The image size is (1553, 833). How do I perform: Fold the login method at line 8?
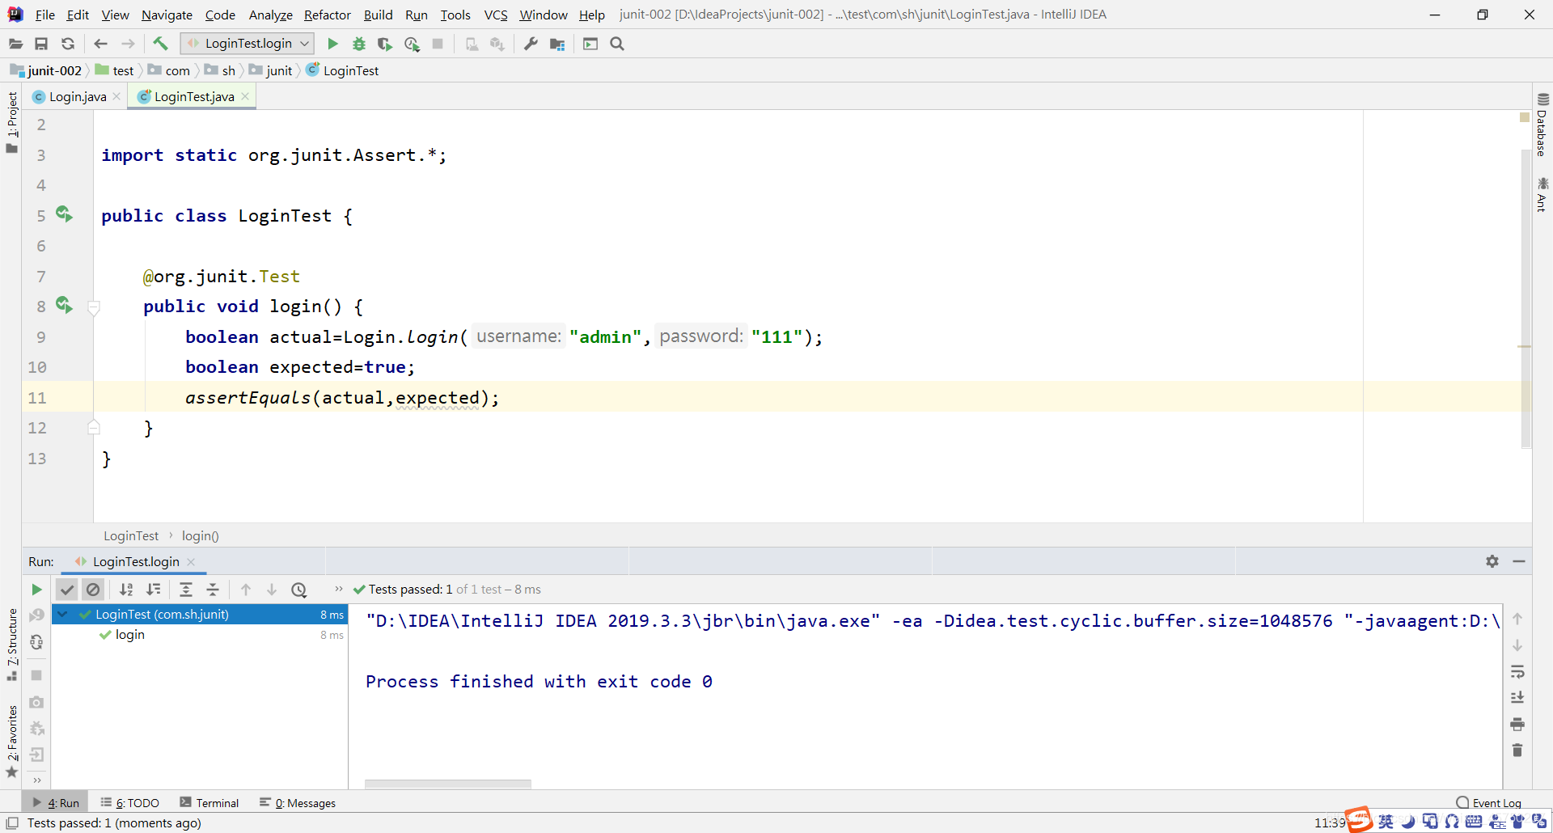(x=94, y=307)
